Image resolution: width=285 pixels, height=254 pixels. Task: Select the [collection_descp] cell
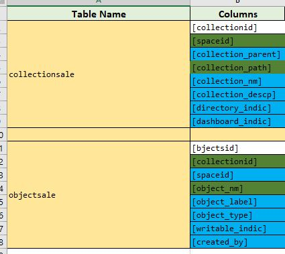tap(237, 94)
